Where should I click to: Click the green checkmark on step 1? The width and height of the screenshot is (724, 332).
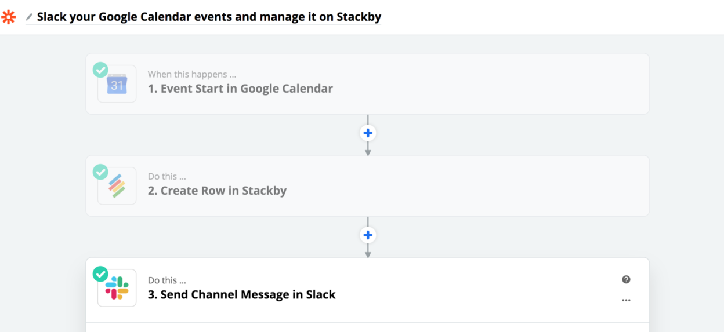pos(100,70)
